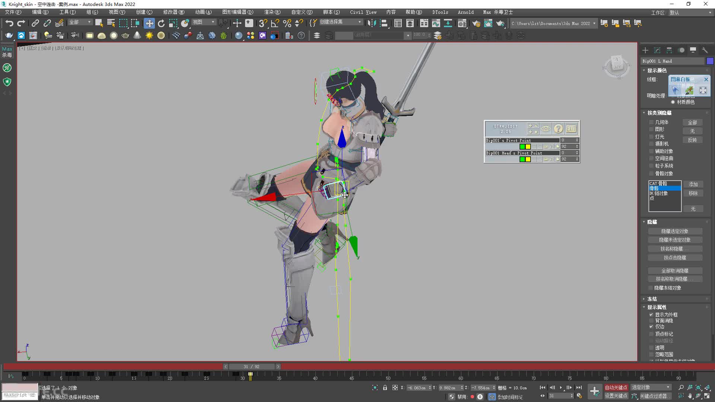Viewport: 715px width, 402px height.
Task: Activate the Select and Rotate tool
Action: point(161,23)
